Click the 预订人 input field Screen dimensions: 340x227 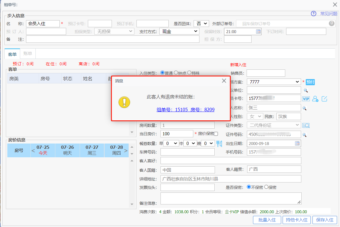click(46, 31)
